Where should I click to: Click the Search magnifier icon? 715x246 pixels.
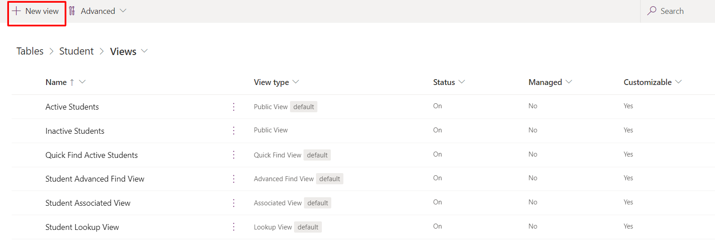[x=652, y=11]
